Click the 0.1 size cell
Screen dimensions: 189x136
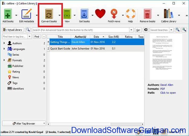pyautogui.click(x=113, y=49)
